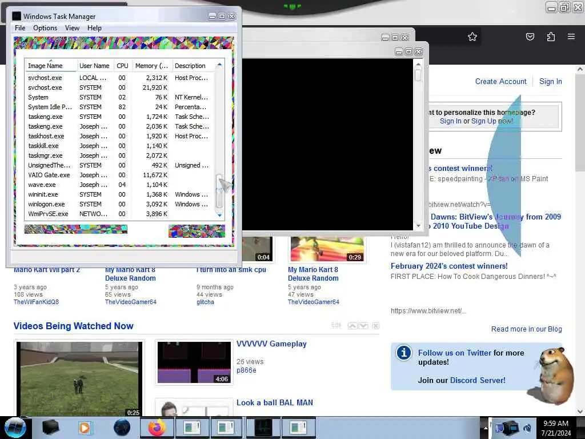Sort processes by User Name column
The image size is (585, 439).
point(95,66)
